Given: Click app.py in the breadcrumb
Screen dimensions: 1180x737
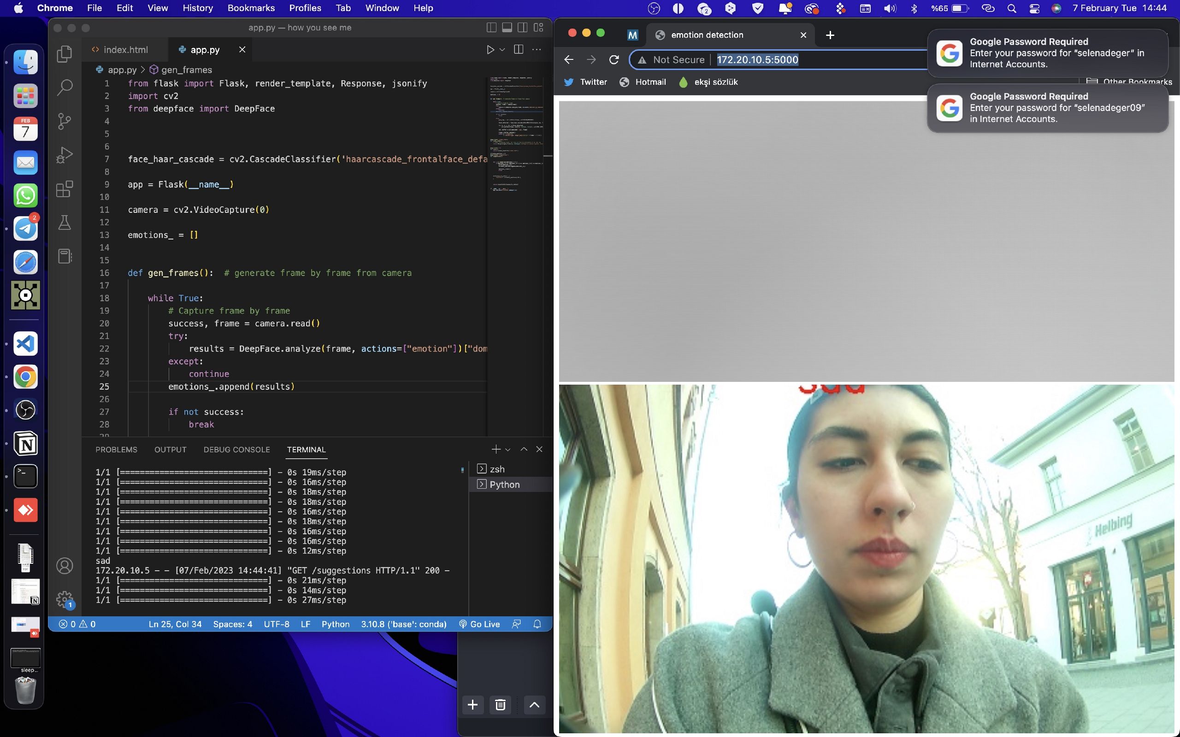Looking at the screenshot, I should tap(122, 70).
